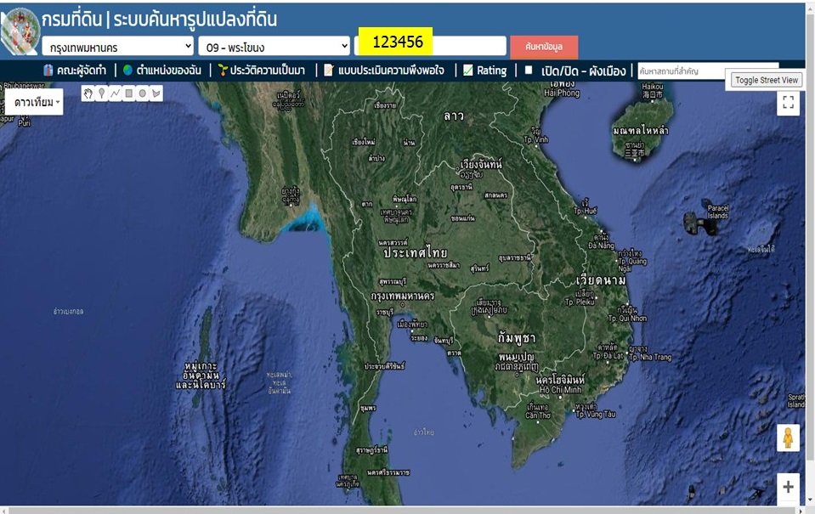Expand the ดาวเทียม map type dropdown
Viewport: 815px width, 514px height.
[x=37, y=103]
